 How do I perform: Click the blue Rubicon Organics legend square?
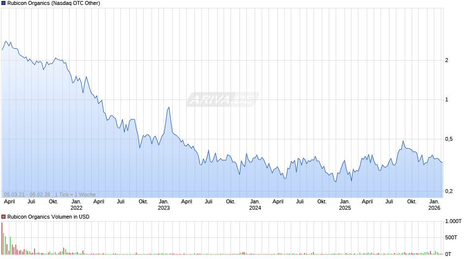coord(3,3)
